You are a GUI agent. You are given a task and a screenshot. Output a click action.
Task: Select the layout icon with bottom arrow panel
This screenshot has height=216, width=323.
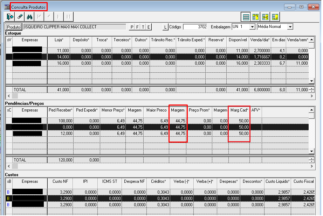point(275,17)
